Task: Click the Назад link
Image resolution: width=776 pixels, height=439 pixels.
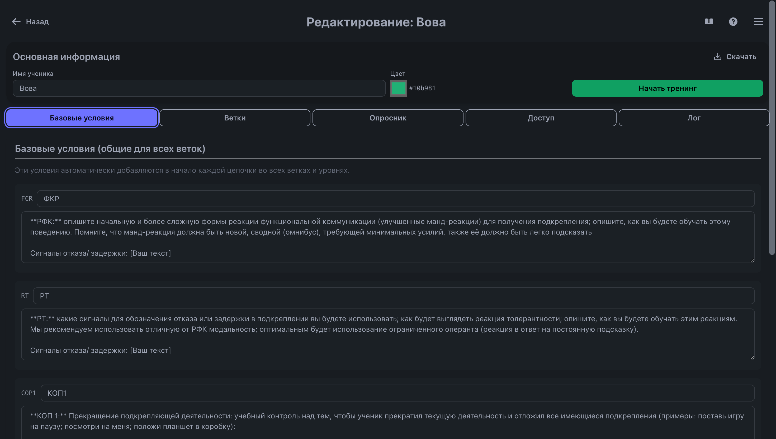Action: click(37, 22)
